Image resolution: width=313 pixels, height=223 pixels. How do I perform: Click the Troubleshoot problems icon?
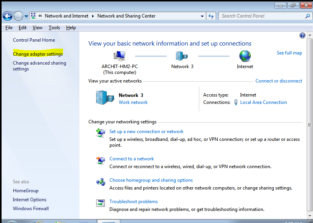100,203
